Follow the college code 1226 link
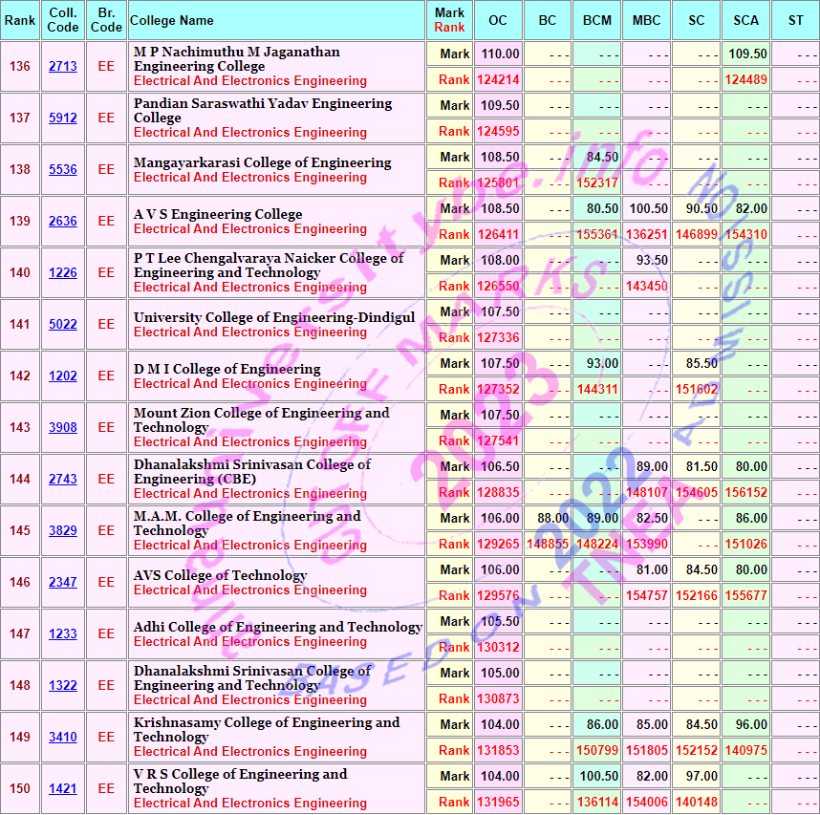820x815 pixels. [x=63, y=273]
